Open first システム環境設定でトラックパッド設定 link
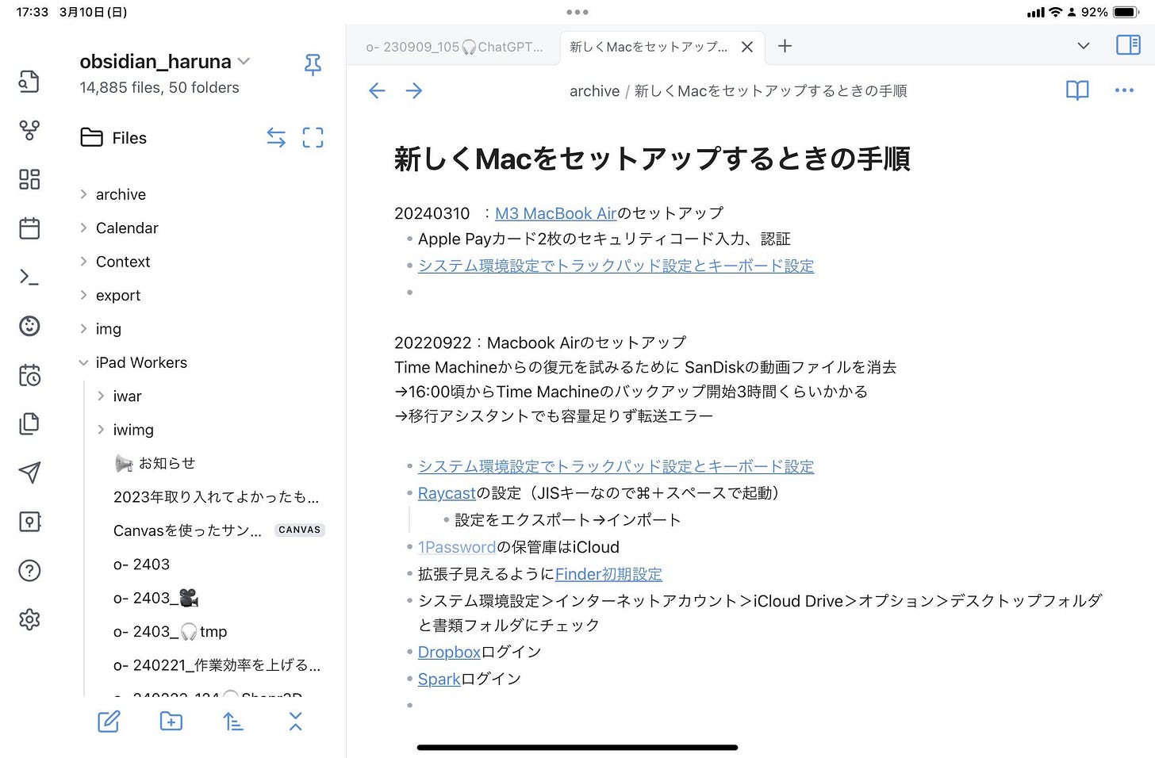This screenshot has height=758, width=1155. point(616,266)
